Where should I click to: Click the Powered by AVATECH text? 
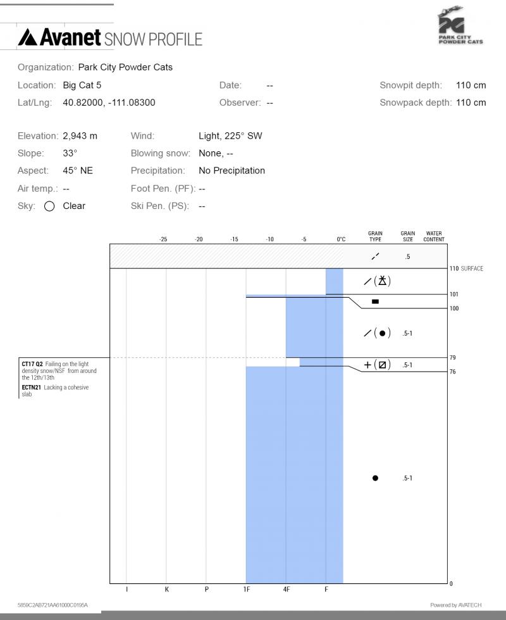tap(456, 605)
